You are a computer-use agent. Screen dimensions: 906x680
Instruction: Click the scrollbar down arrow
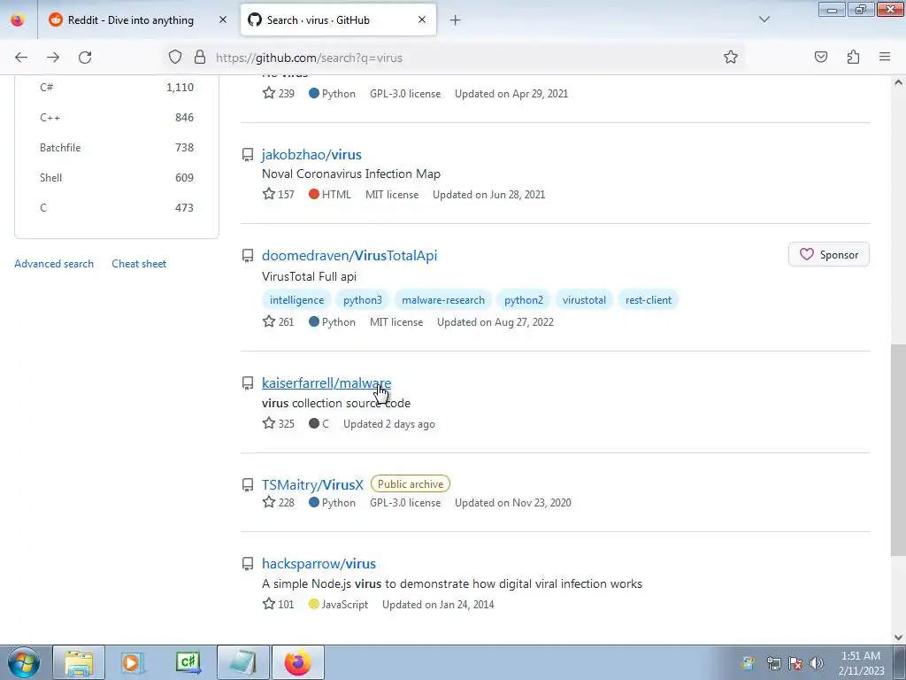[898, 637]
